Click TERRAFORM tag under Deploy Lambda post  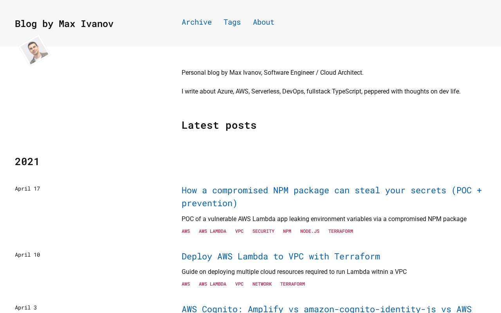point(292,284)
